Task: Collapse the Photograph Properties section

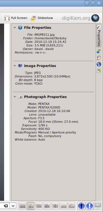Action: [15, 97]
